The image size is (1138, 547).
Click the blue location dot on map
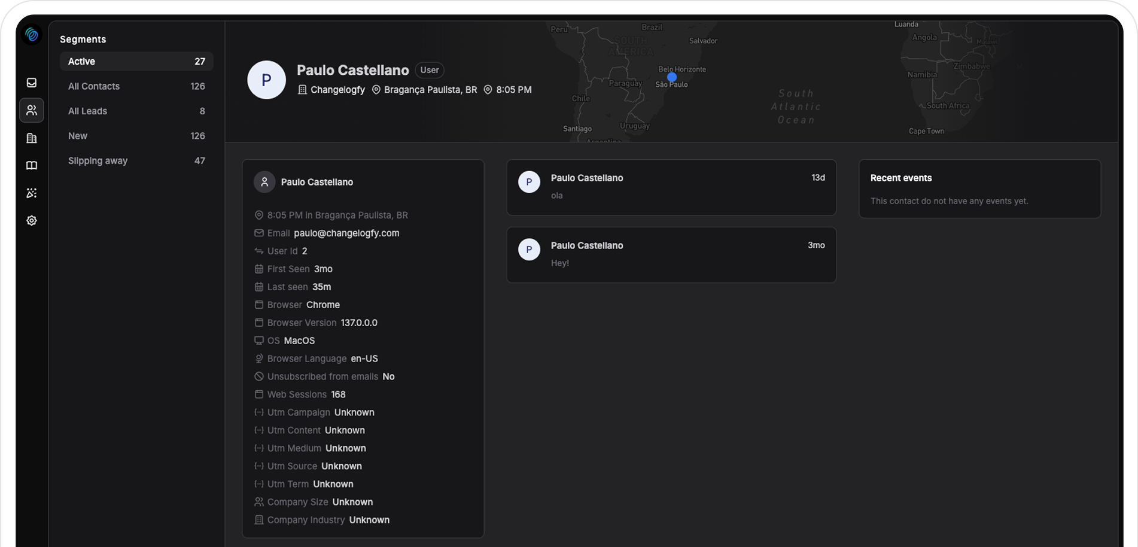coord(672,77)
